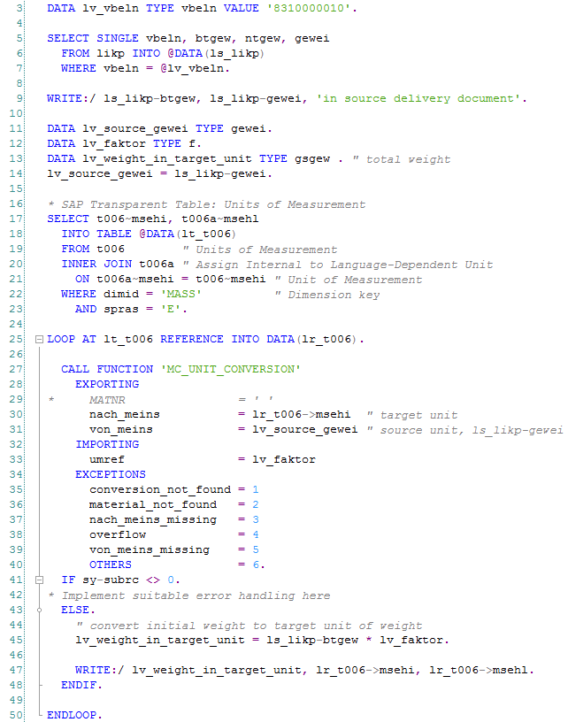Image resolution: width=568 pixels, height=722 pixels.
Task: Click the function name 'MC_UNIT_CONVERSION'
Action: [x=230, y=369]
